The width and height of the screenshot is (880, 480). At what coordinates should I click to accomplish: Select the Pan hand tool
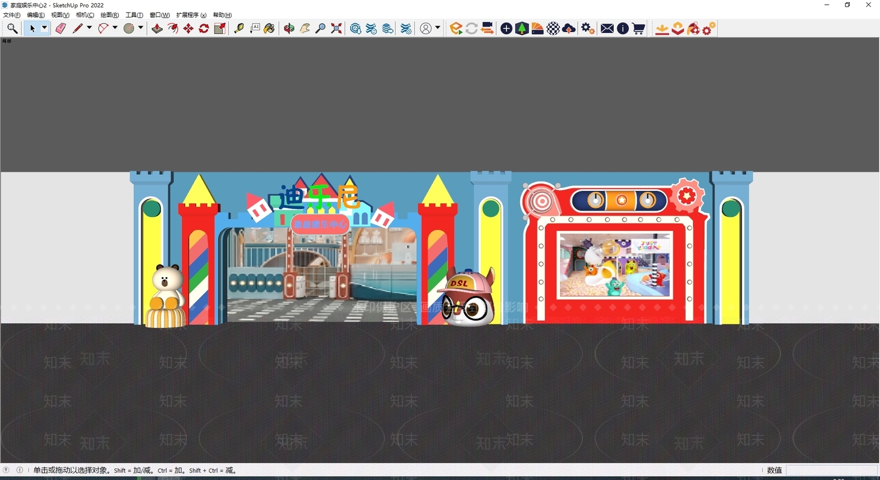point(305,29)
